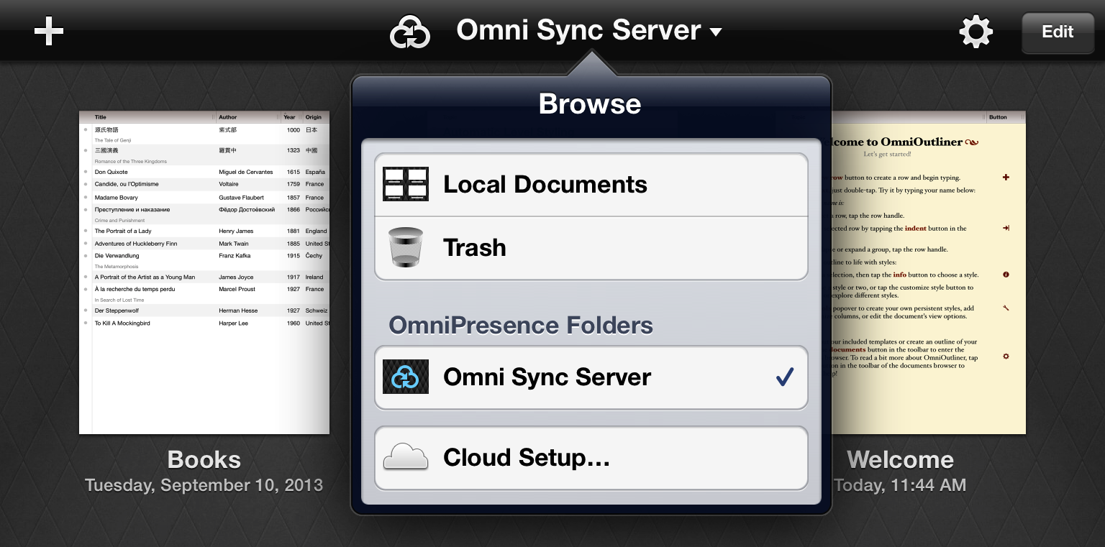Click the Welcome document title label
The image size is (1105, 547).
901,460
